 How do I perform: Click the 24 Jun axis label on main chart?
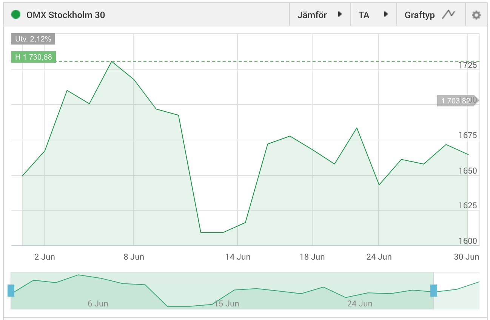pyautogui.click(x=379, y=257)
